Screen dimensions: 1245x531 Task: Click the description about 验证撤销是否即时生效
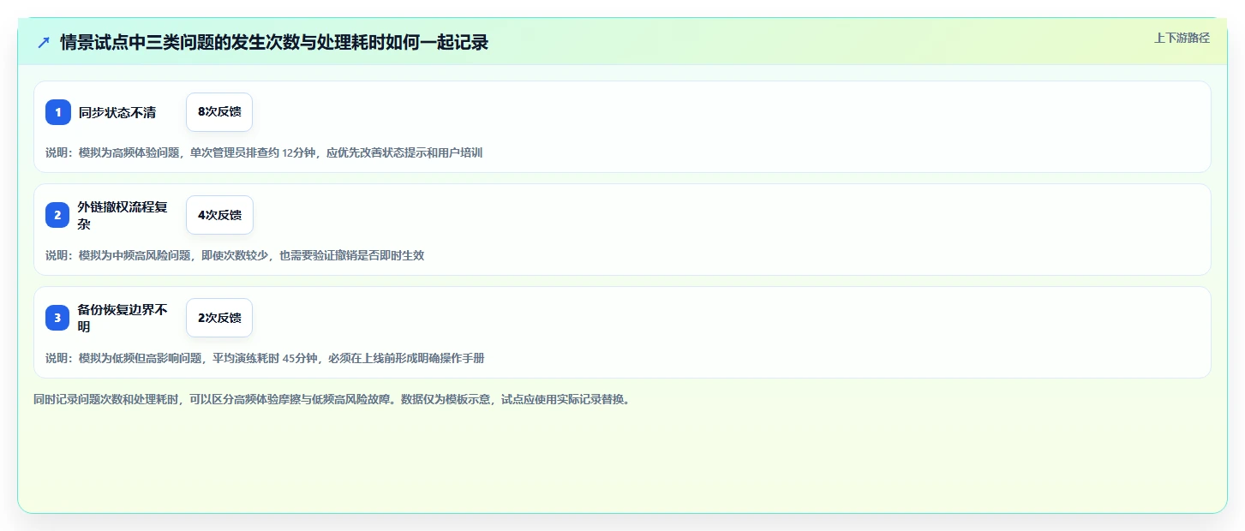(x=235, y=255)
